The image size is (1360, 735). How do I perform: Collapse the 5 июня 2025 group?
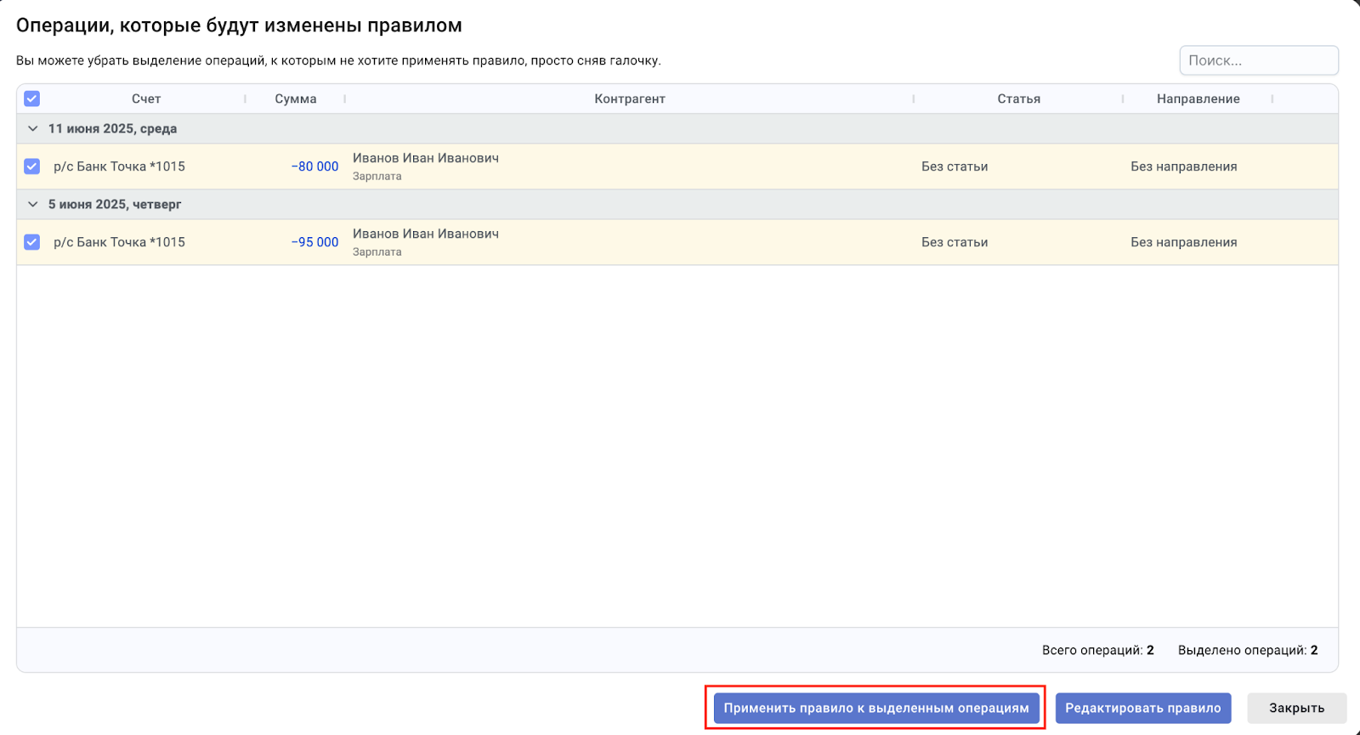click(33, 205)
